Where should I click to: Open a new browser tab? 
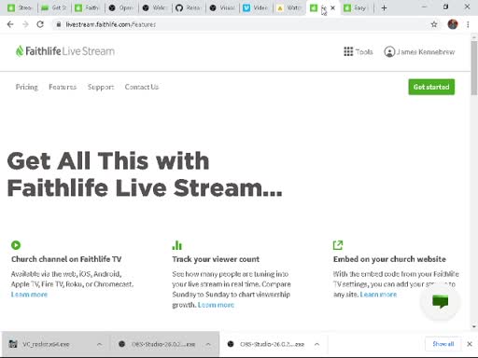point(384,8)
